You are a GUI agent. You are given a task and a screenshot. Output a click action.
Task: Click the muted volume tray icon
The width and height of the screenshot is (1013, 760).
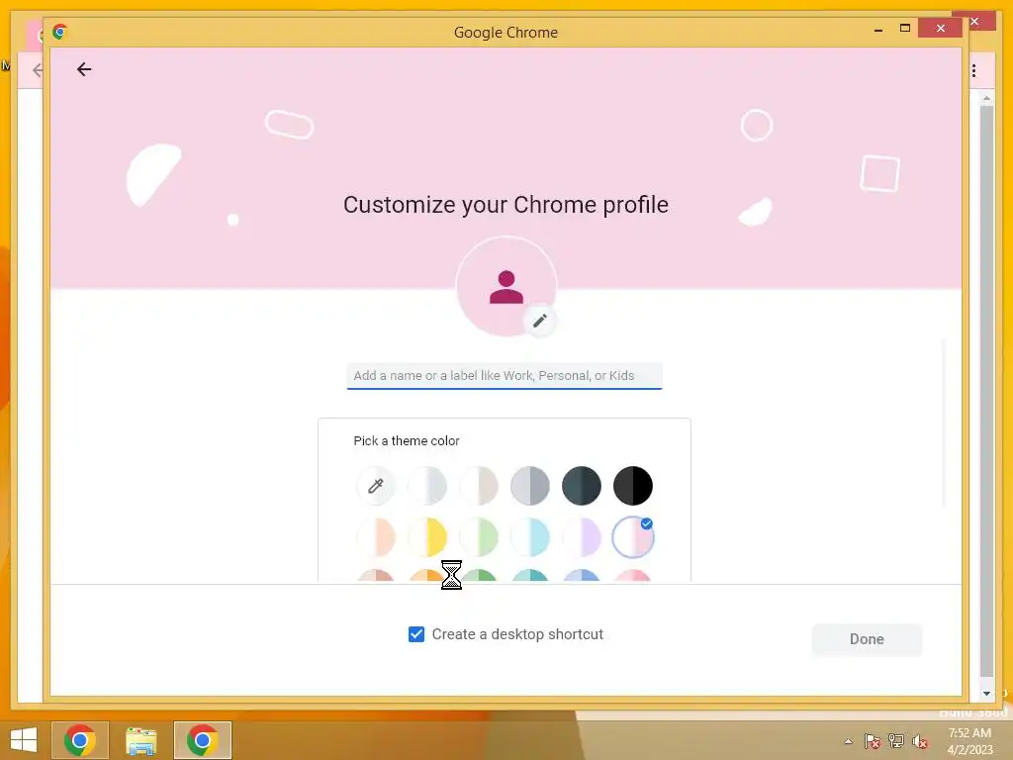(x=920, y=741)
